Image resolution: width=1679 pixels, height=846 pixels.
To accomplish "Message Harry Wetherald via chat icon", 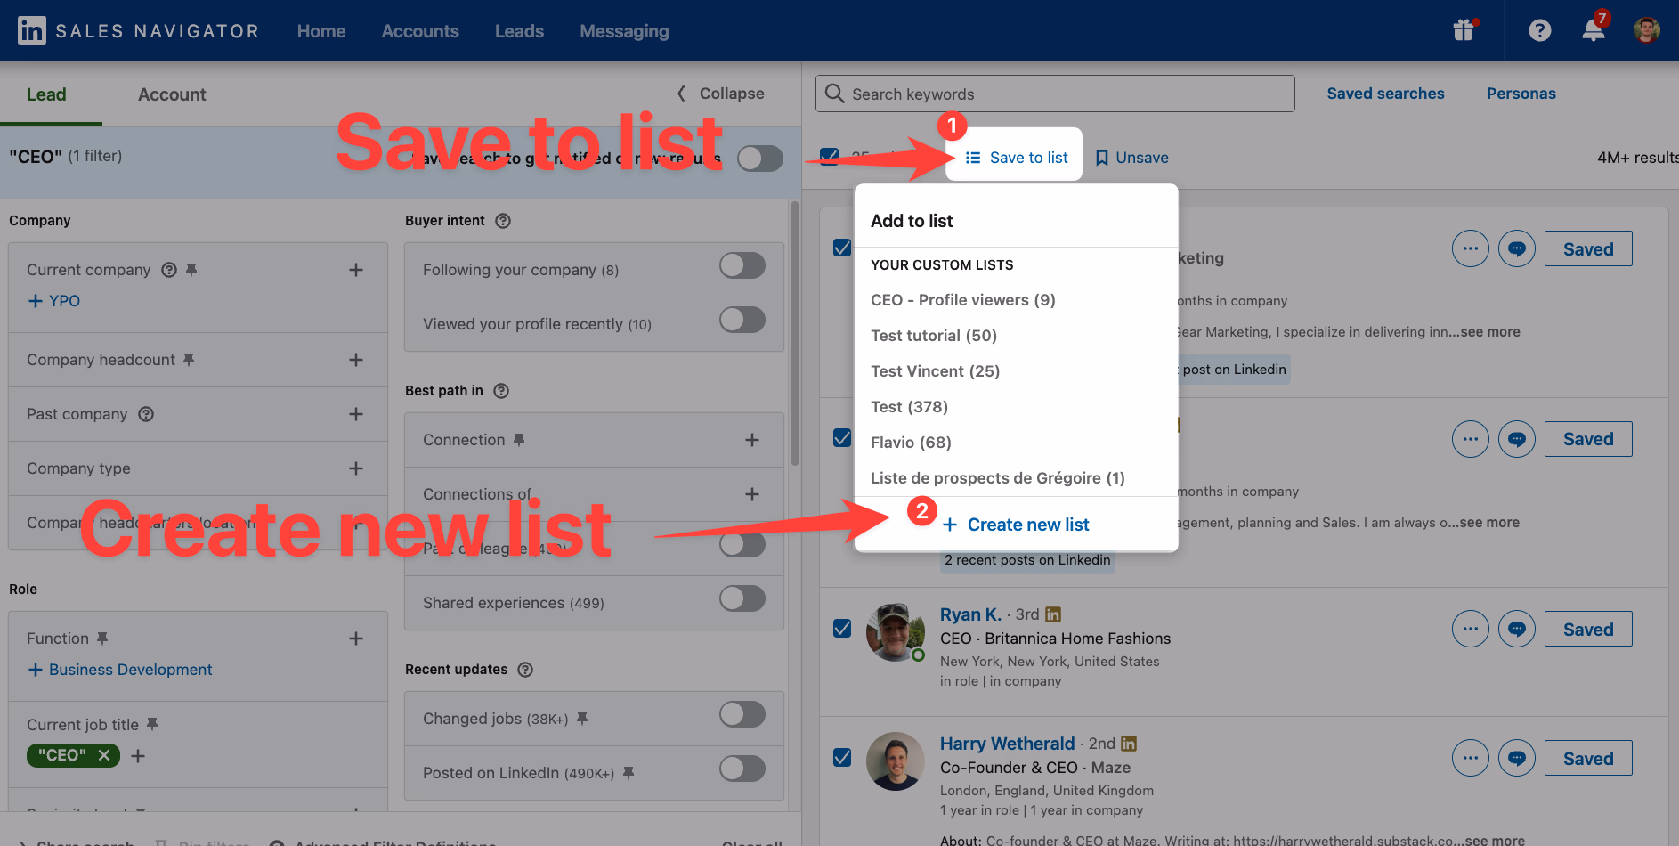I will [1517, 759].
